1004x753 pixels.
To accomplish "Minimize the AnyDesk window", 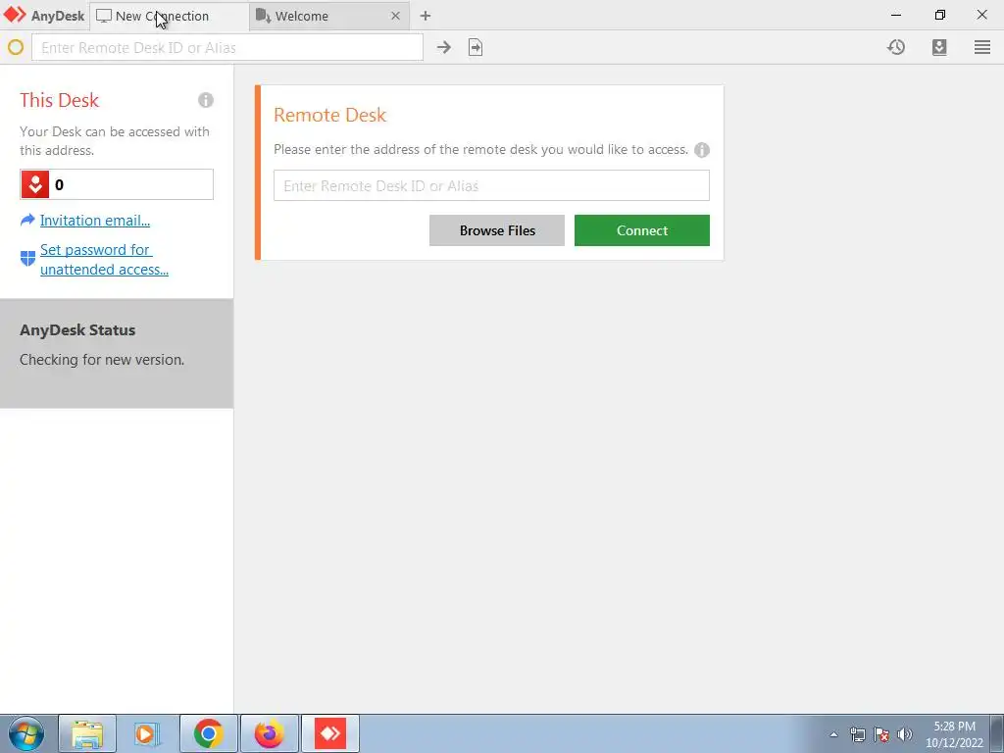I will pyautogui.click(x=896, y=15).
